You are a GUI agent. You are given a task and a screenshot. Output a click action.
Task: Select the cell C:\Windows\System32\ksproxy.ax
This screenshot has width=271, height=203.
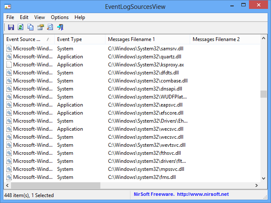(146, 65)
